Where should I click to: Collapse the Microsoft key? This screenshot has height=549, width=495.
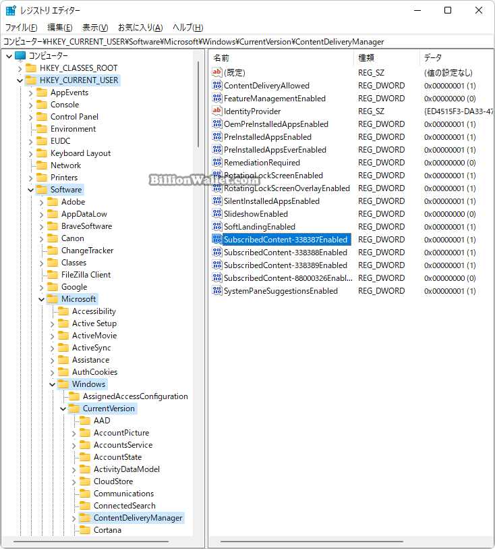click(x=42, y=299)
